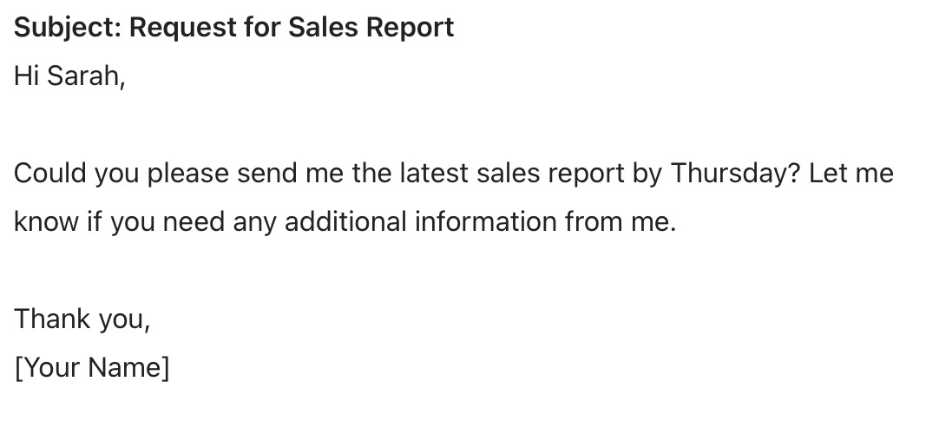This screenshot has width=939, height=421.
Task: Click the greeting 'Hi Sarah,'
Action: 69,76
